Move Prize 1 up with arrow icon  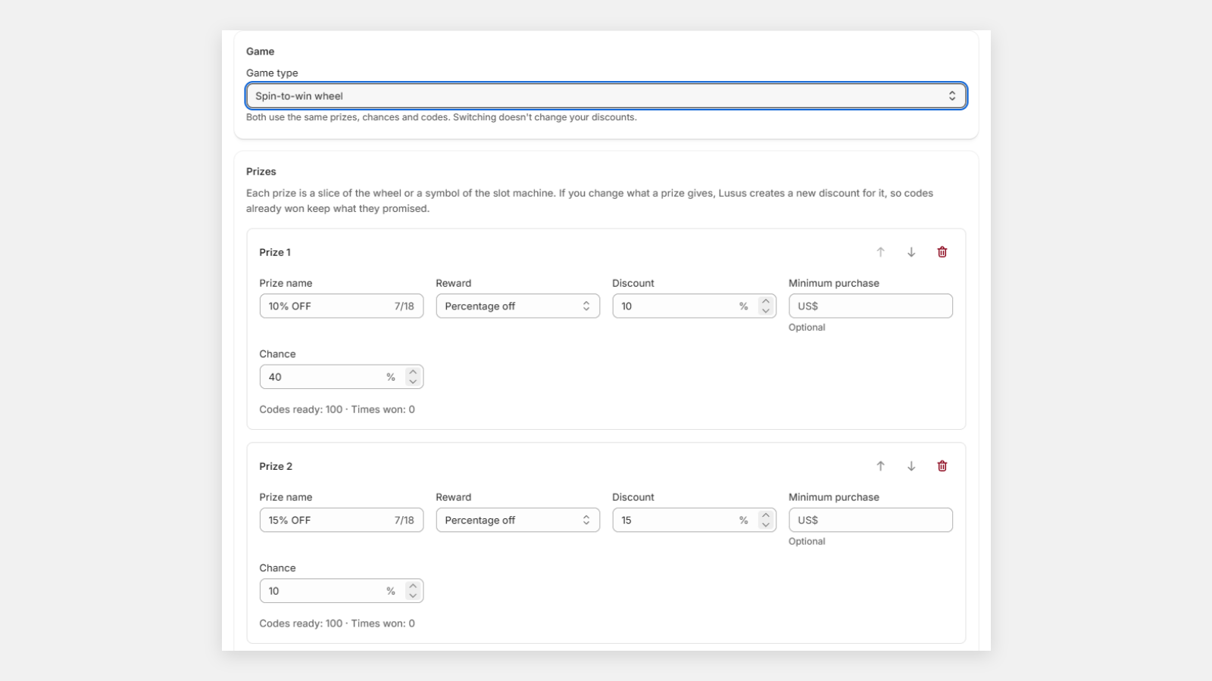tap(880, 252)
